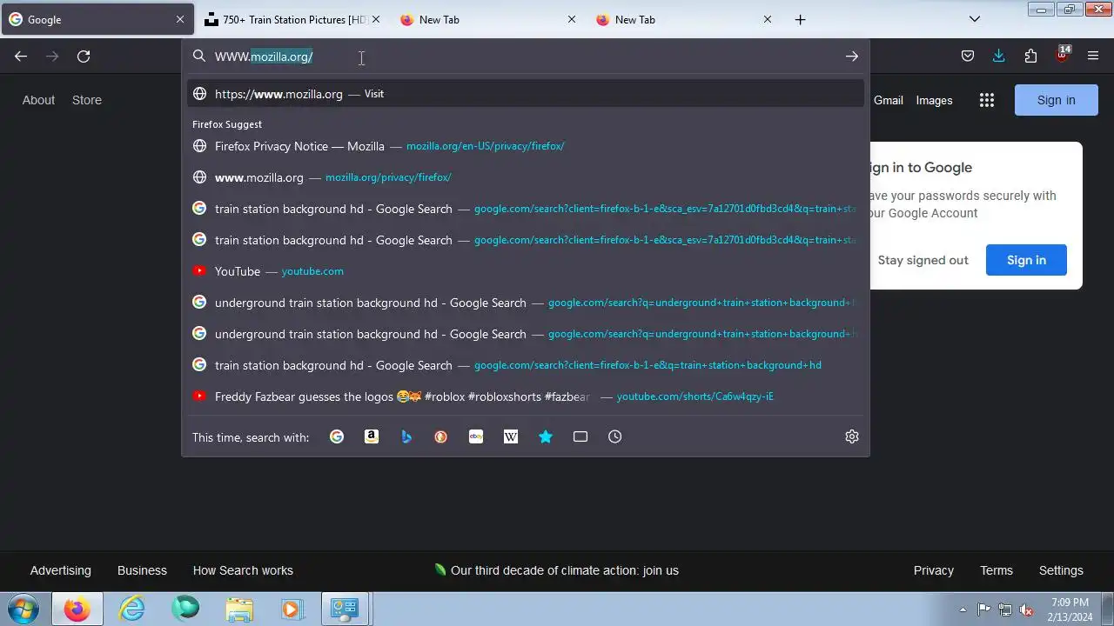Open Save to Pocket icon
The width and height of the screenshot is (1114, 626).
(x=968, y=57)
